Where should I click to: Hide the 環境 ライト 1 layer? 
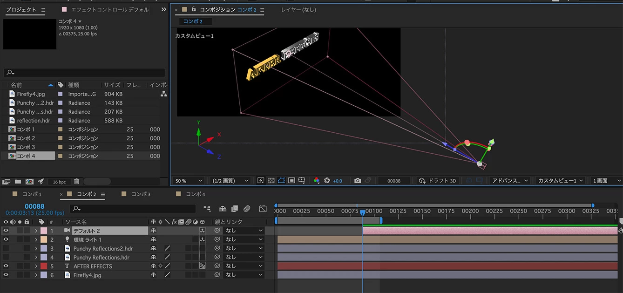click(x=6, y=239)
